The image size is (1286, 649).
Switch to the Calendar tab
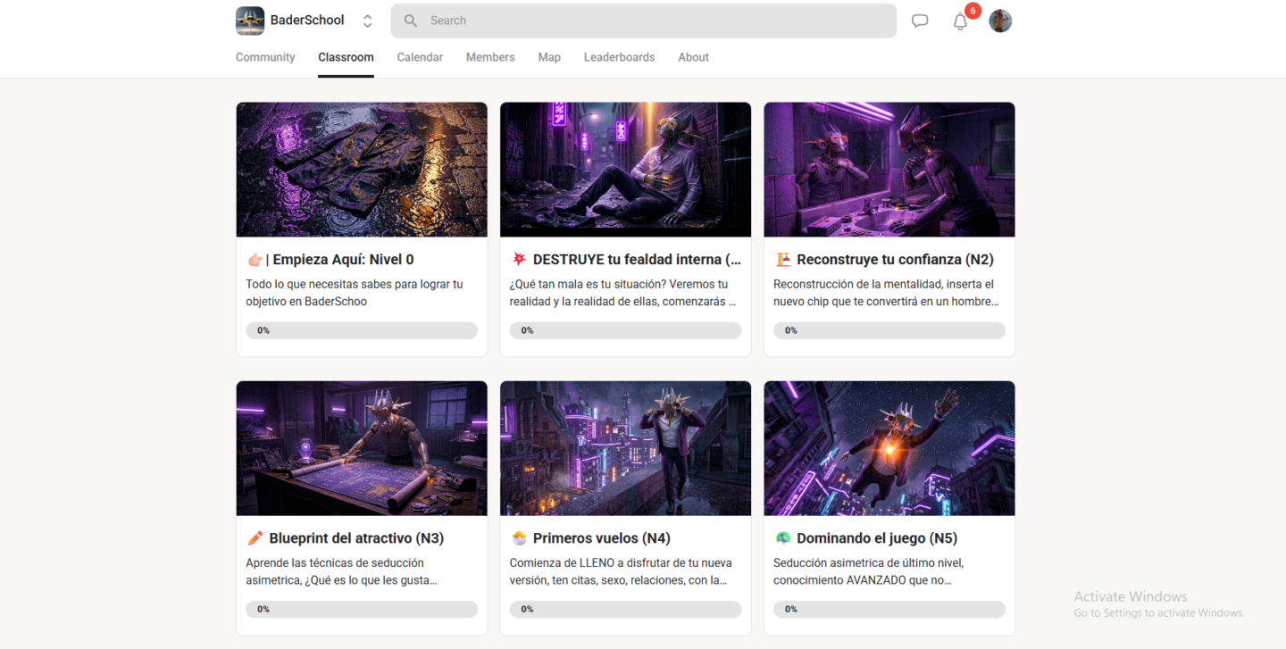point(420,57)
